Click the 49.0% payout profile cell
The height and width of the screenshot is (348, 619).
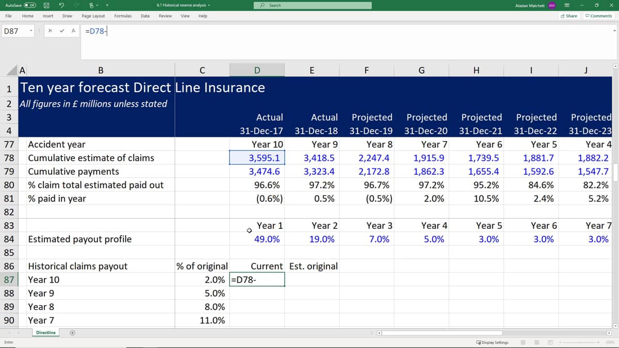point(257,239)
